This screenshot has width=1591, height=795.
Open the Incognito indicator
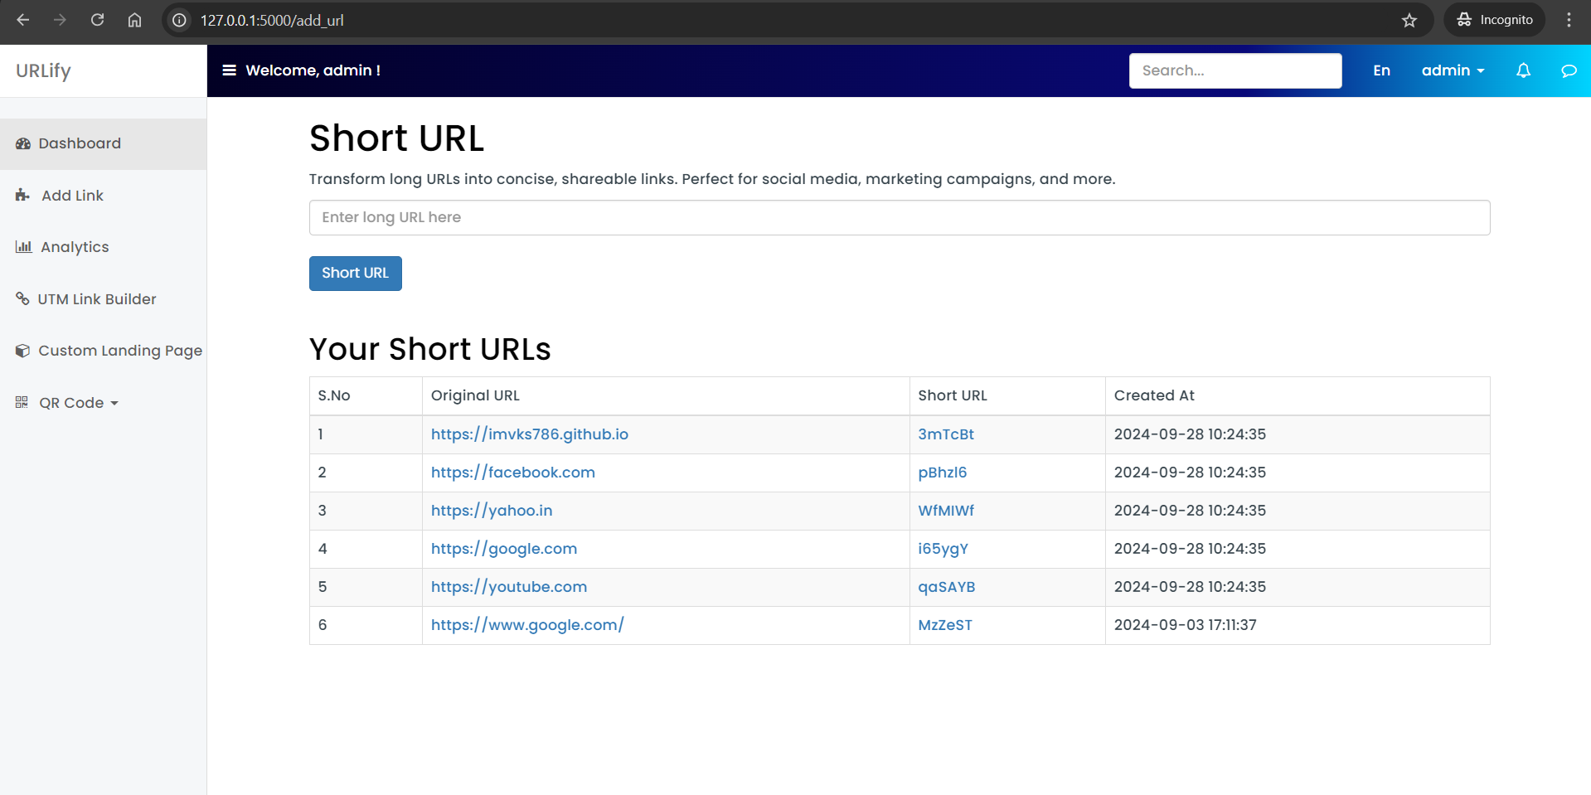1495,20
